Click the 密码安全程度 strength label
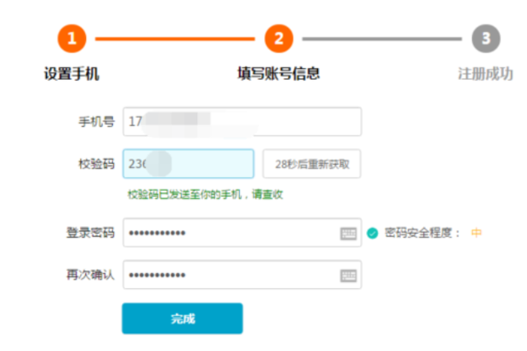527x351 pixels. (x=423, y=233)
